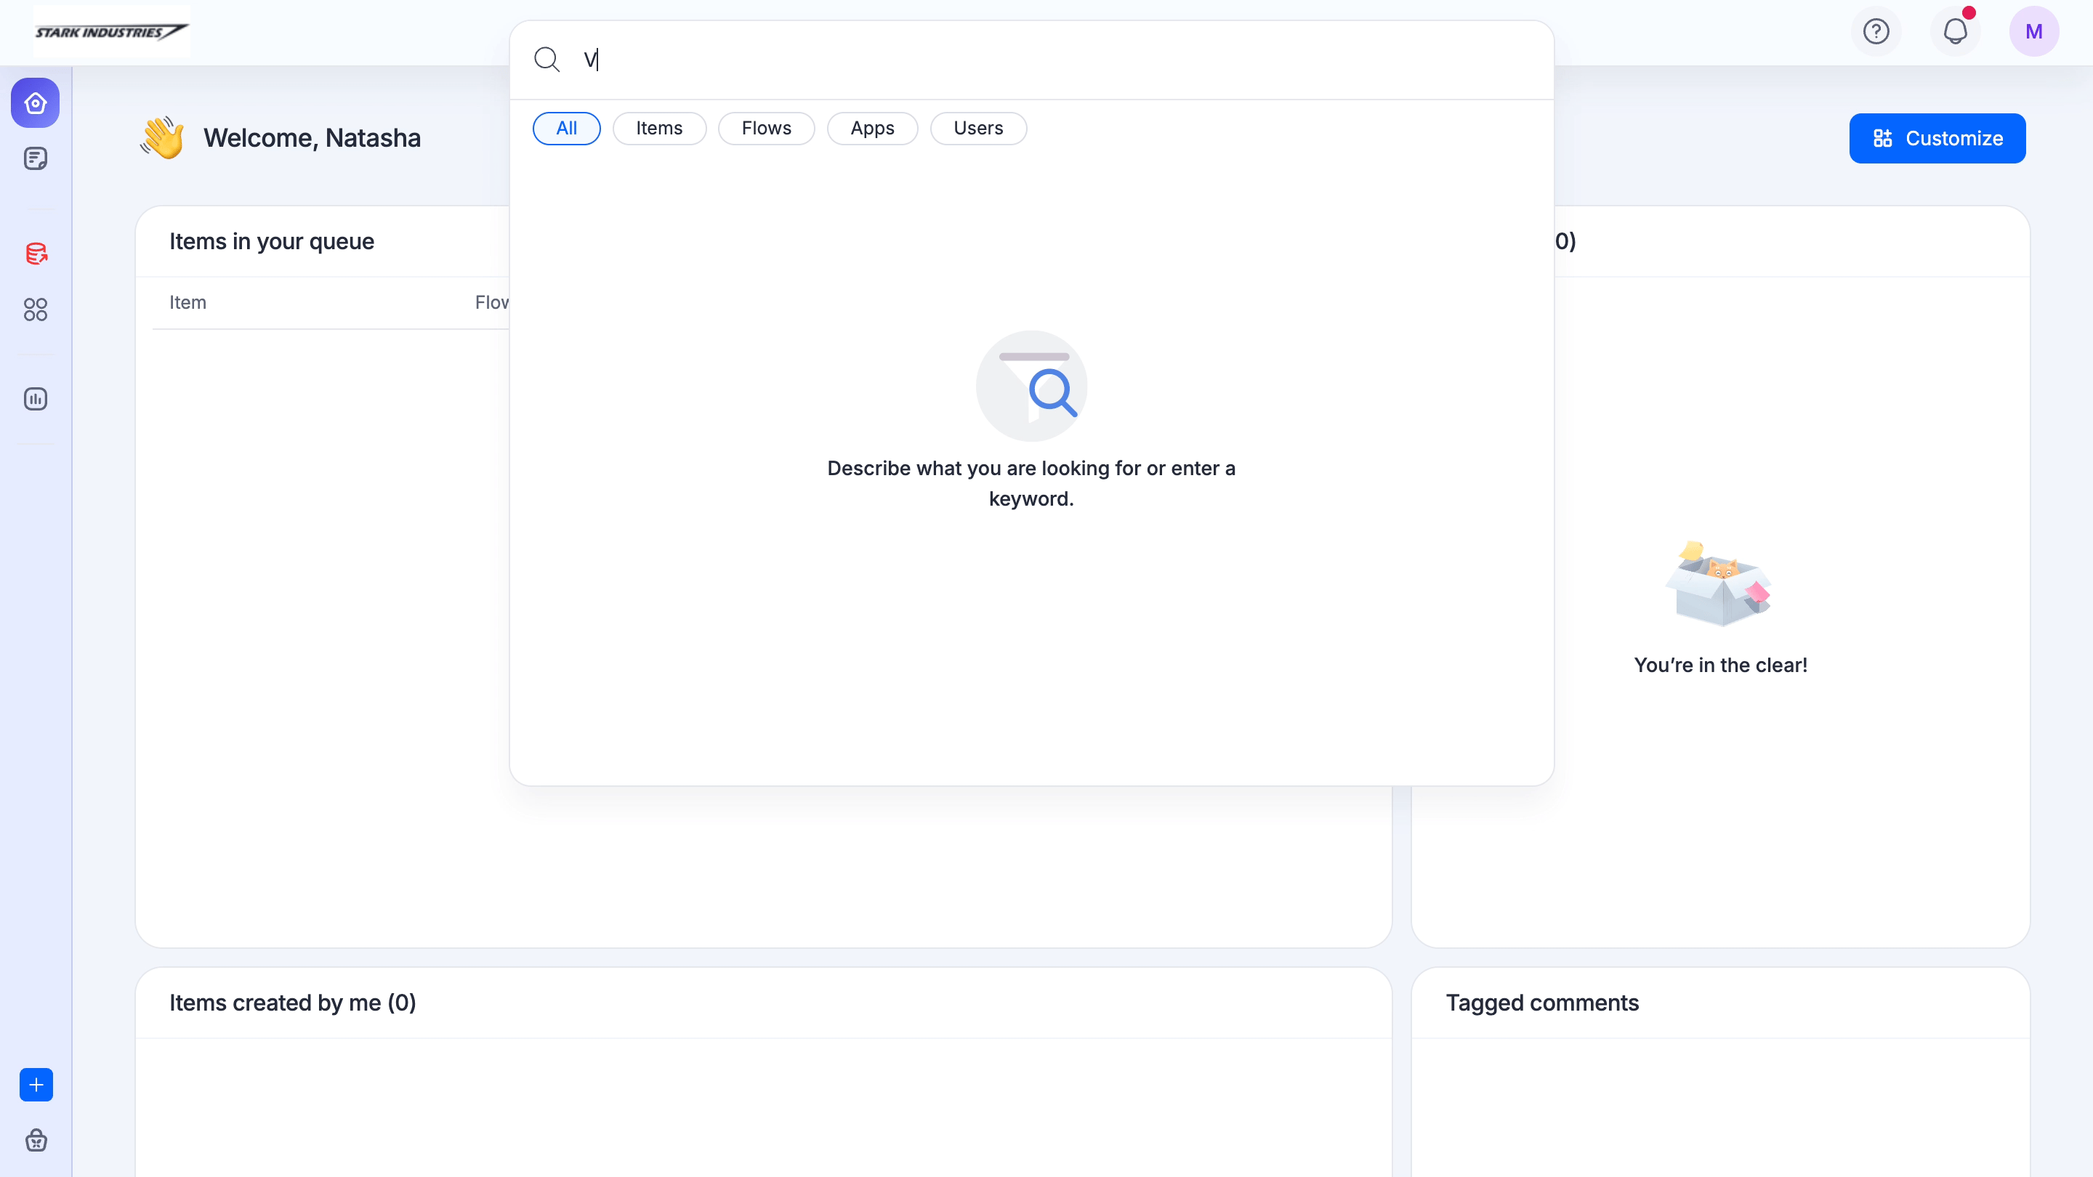Filter search results by Items
The height and width of the screenshot is (1177, 2093).
pyautogui.click(x=659, y=129)
